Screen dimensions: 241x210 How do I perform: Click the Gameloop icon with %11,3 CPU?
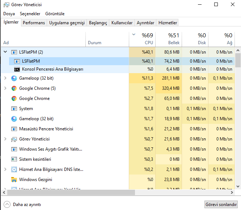coord(14,78)
